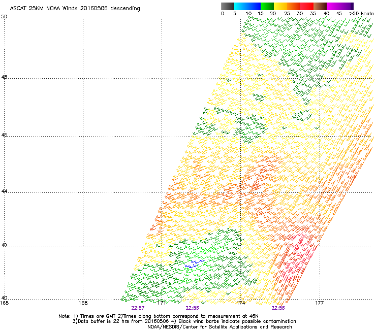Click the green 15-20 knots color segment

point(267,6)
